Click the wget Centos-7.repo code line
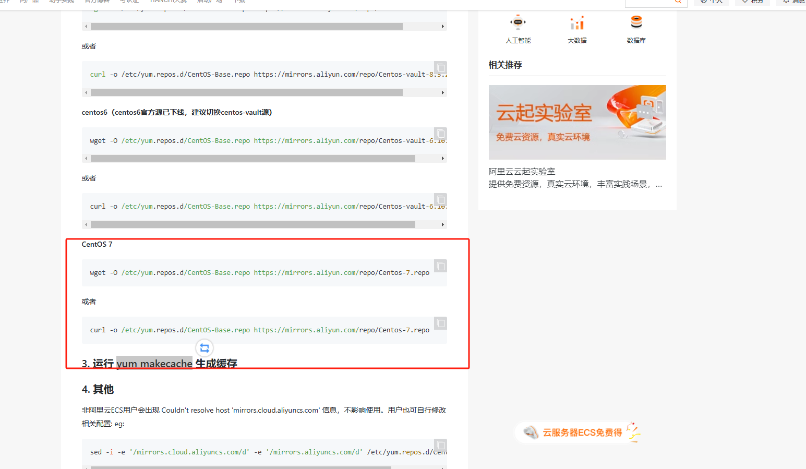Viewport: 806px width, 469px height. 260,273
